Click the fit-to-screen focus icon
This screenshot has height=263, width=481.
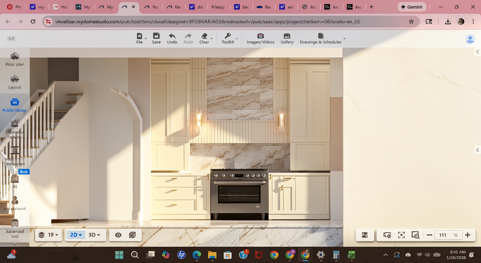click(401, 235)
